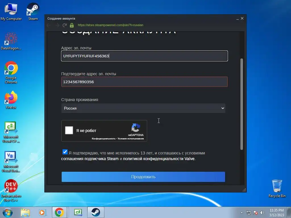Open 'соглашения подписчика Steam' link
This screenshot has width=291, height=218.
(90, 159)
